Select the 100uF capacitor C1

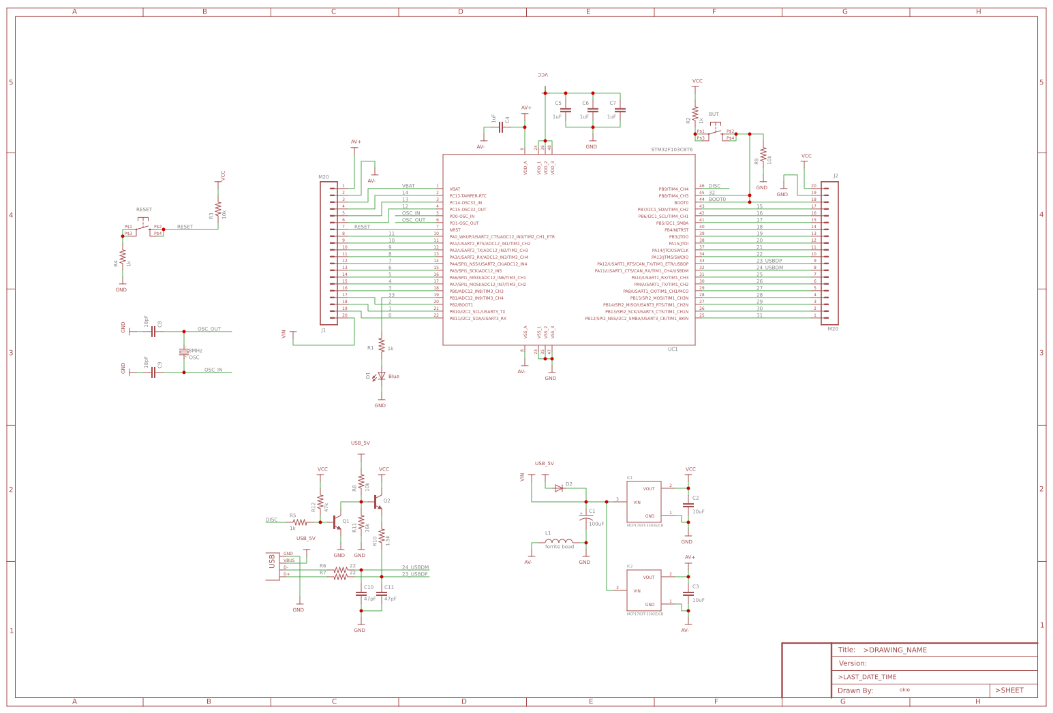(587, 518)
